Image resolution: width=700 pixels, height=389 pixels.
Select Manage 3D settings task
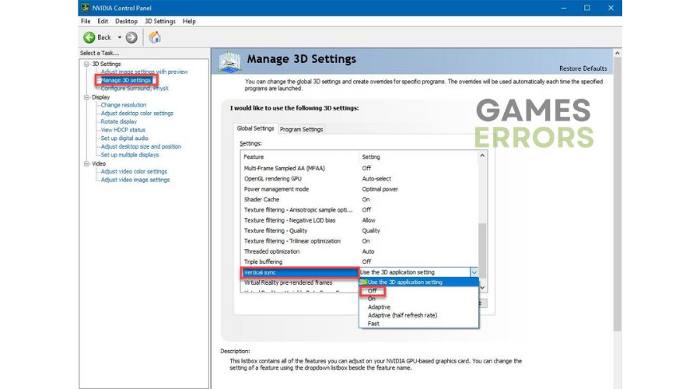[126, 80]
